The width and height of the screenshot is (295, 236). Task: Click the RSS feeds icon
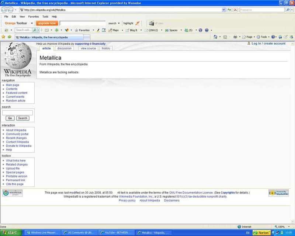(225, 37)
